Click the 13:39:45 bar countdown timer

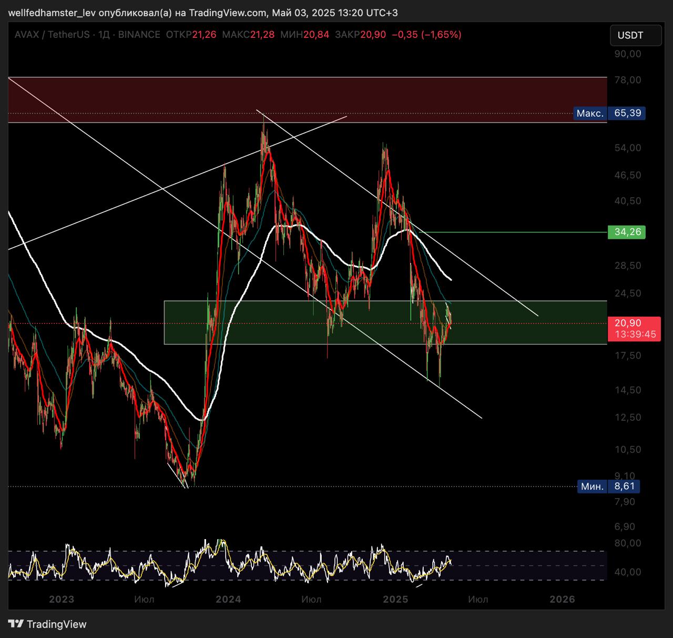tap(635, 335)
